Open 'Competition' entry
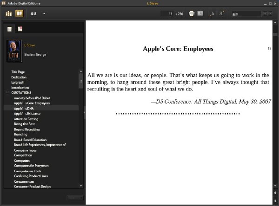279x206 pixels. (x=23, y=155)
